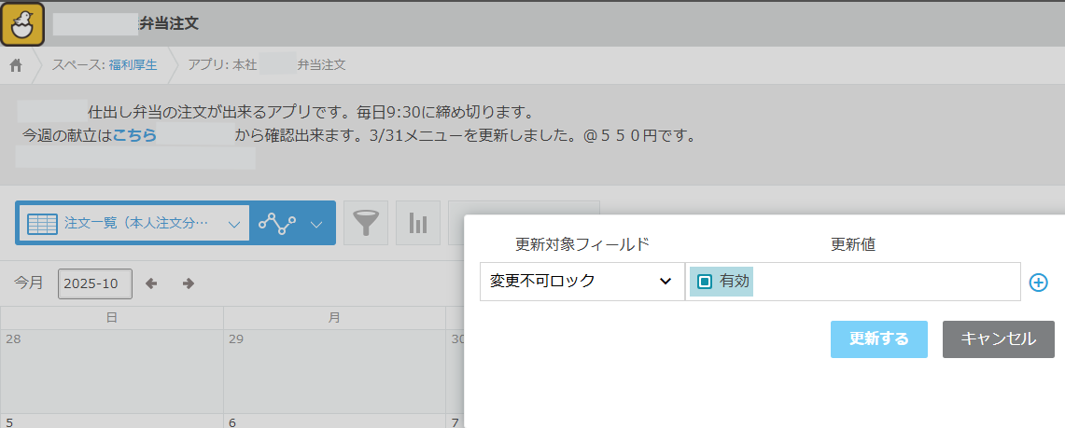
Task: Go to the home icon in breadcrumb
Action: click(x=16, y=65)
